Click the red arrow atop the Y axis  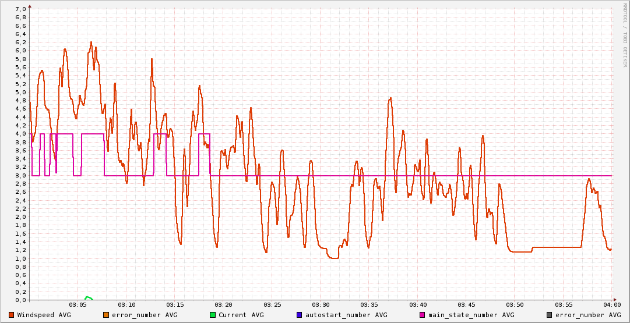(x=30, y=5)
